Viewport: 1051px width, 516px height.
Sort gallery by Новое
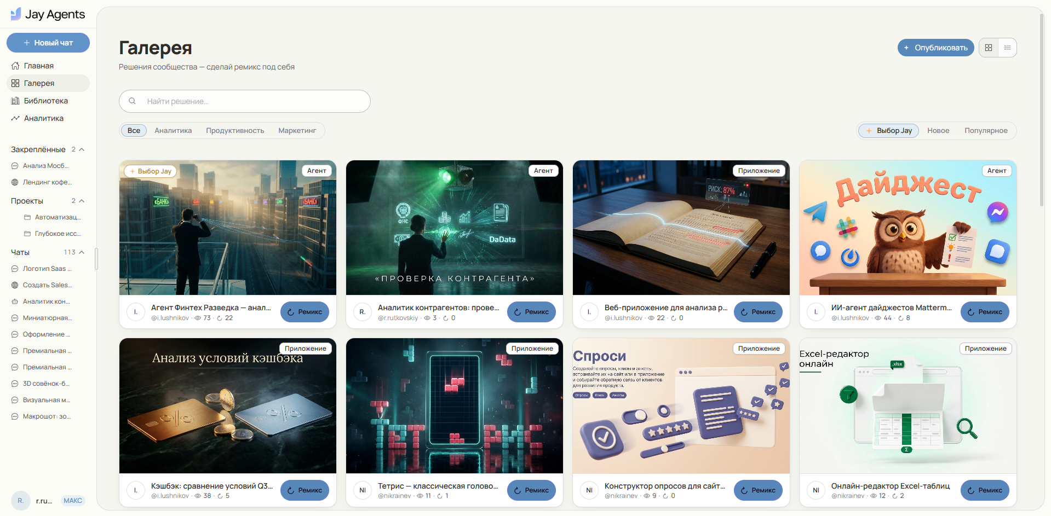point(938,131)
